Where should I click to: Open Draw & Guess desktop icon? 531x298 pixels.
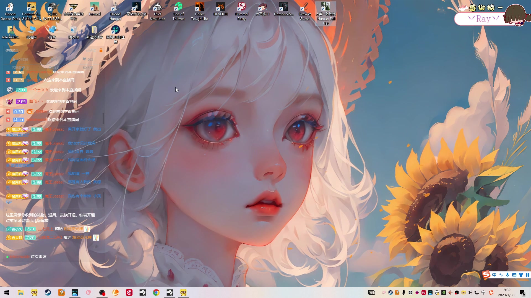304,12
